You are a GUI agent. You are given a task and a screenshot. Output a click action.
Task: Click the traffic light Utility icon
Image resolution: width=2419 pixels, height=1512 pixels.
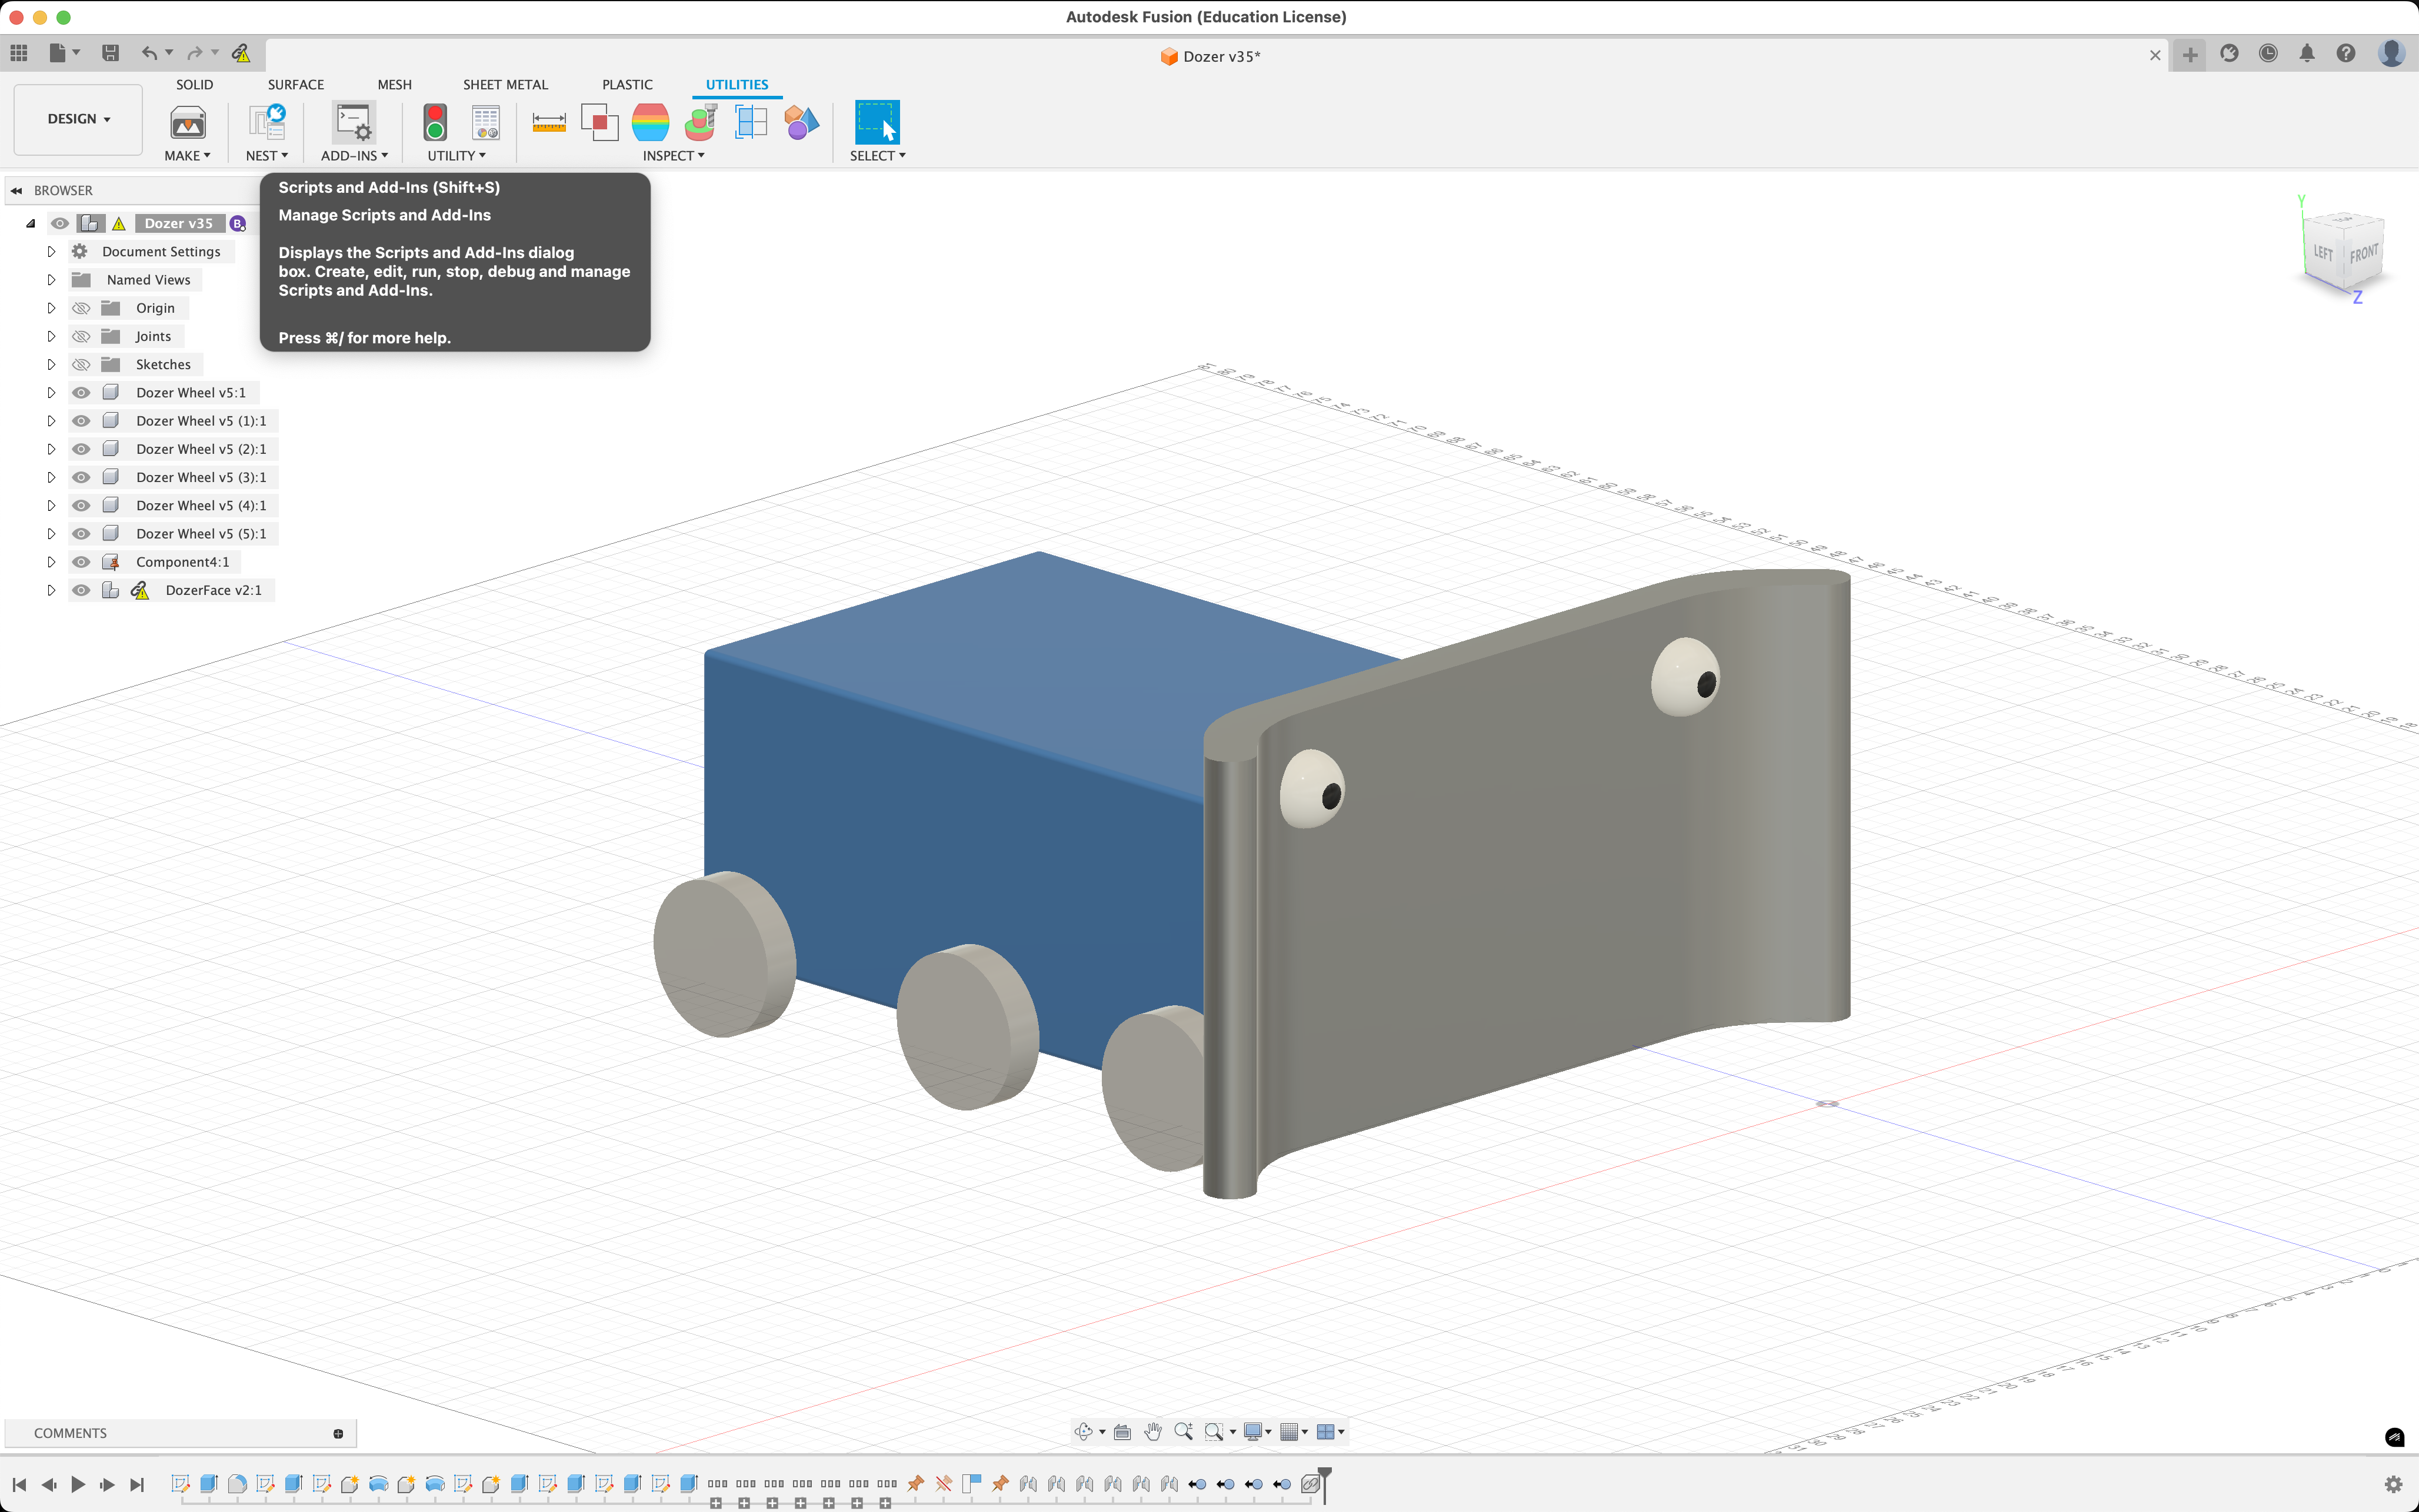click(435, 123)
